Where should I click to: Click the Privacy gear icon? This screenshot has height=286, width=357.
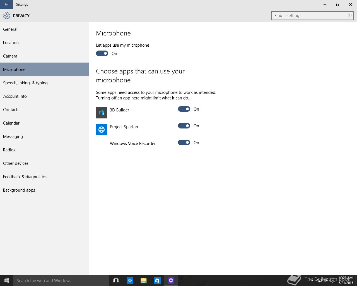point(7,16)
